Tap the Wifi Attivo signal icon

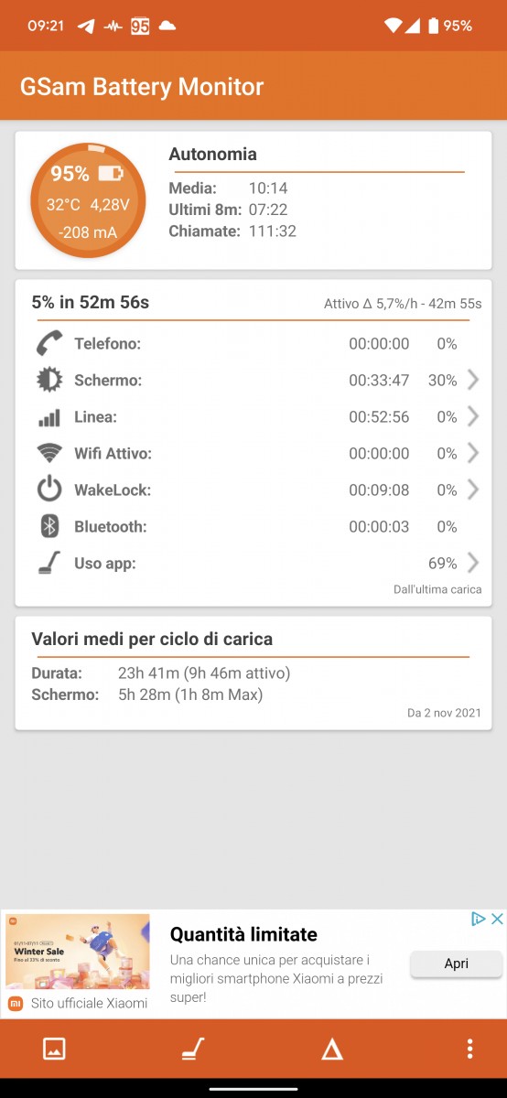click(49, 453)
